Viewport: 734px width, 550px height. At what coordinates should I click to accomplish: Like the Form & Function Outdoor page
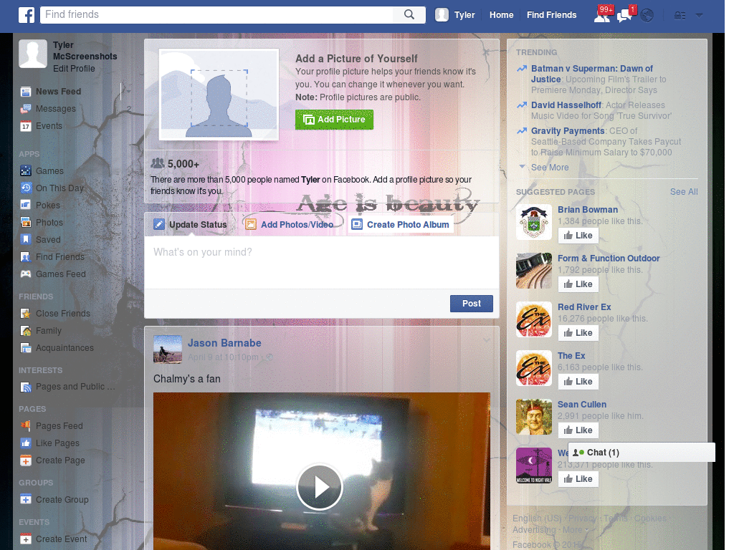[x=578, y=284]
